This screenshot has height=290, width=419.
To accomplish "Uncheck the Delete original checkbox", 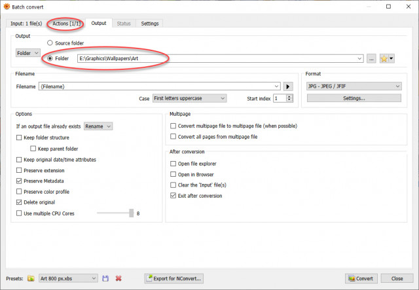I will (x=19, y=202).
